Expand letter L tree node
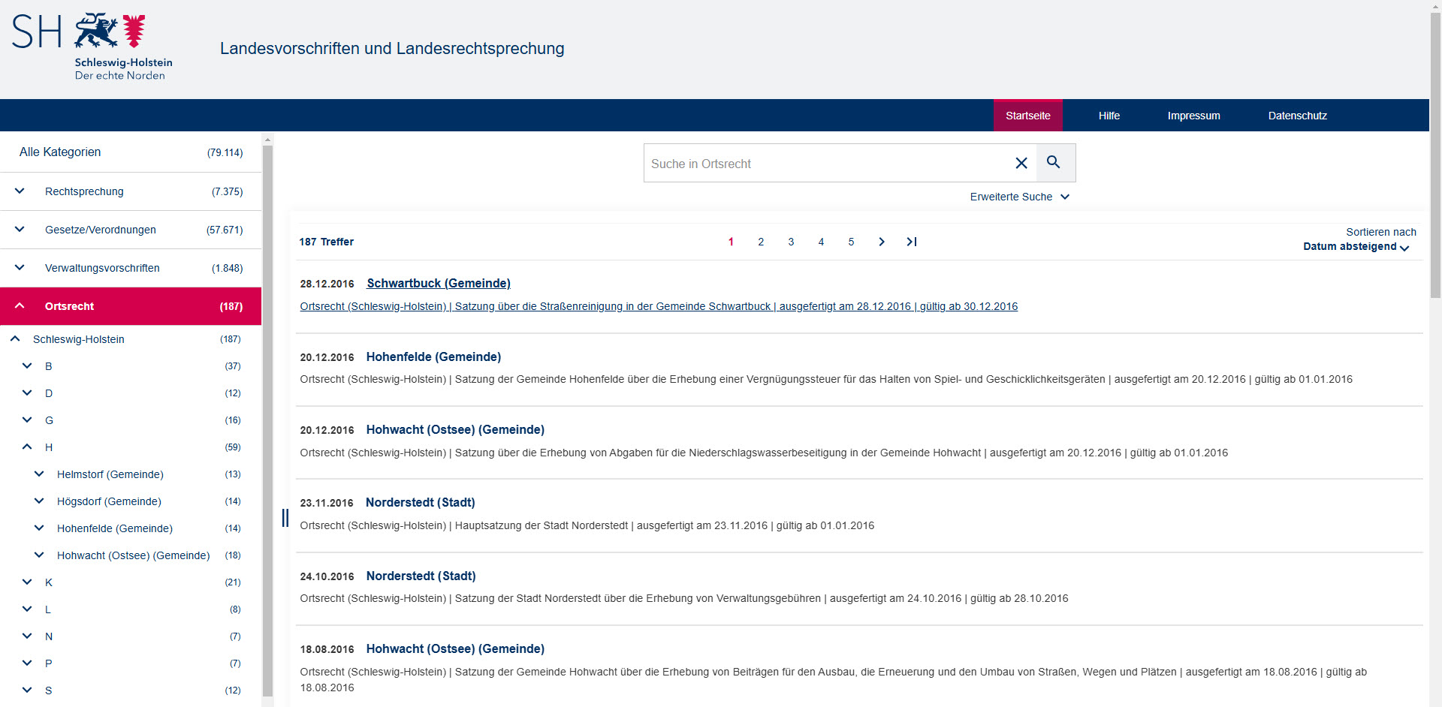 tap(27, 609)
